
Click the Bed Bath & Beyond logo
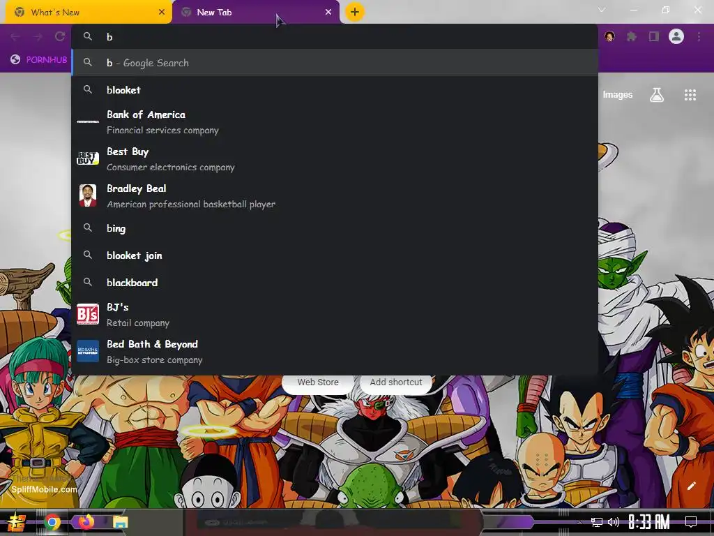click(x=88, y=351)
